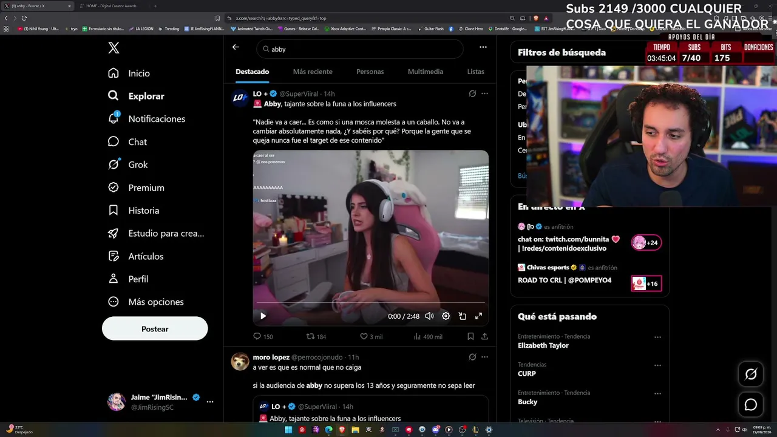
Task: Switch to the Listas tab
Action: click(476, 72)
